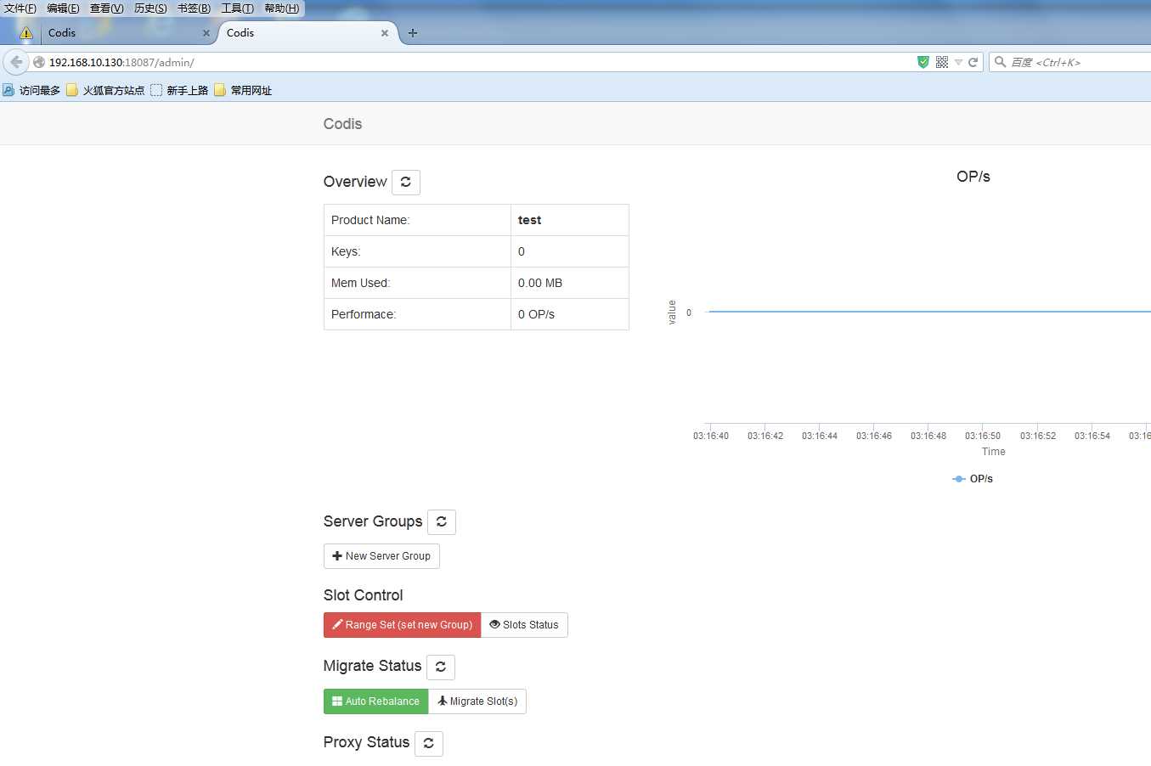Click the Performace value 0 OP/s
Image resolution: width=1151 pixels, height=766 pixels.
click(x=536, y=314)
